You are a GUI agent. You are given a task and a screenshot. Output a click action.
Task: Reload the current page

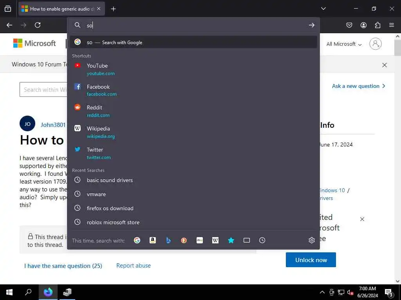(38, 25)
